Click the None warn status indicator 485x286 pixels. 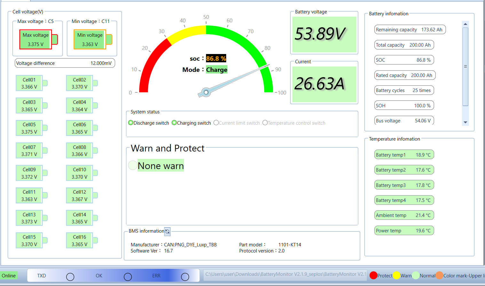point(132,165)
